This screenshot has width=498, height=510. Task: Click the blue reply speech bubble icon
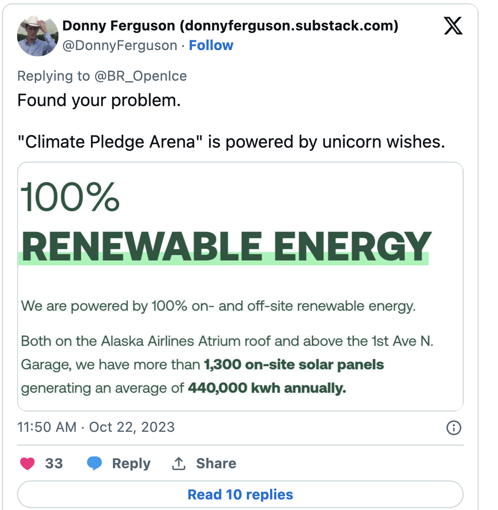point(94,463)
